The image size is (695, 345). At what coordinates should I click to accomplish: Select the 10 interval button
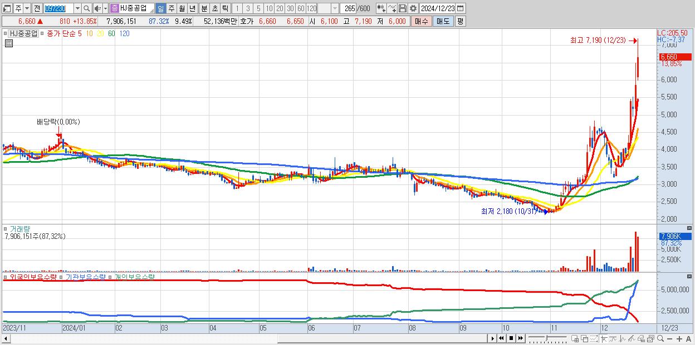coord(269,8)
